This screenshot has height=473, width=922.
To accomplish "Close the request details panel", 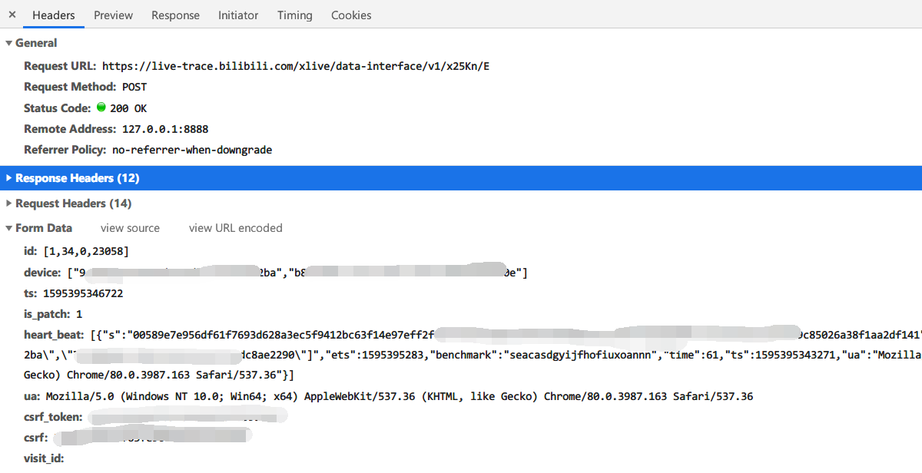I will [x=12, y=15].
